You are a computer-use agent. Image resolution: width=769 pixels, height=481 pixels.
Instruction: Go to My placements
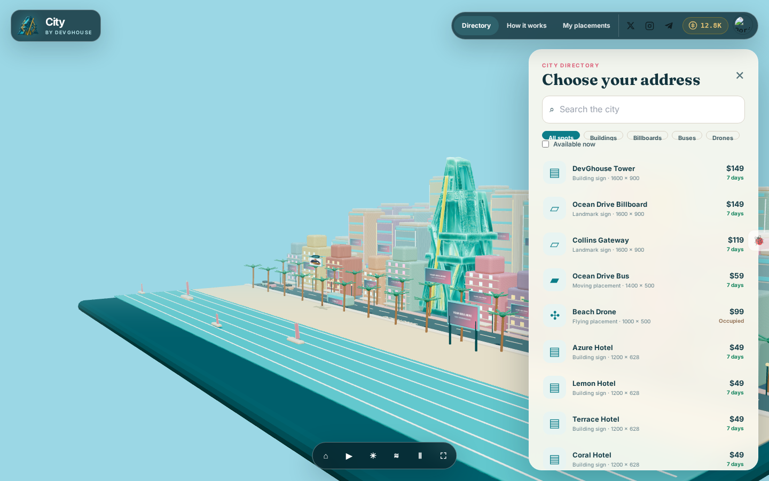point(586,26)
